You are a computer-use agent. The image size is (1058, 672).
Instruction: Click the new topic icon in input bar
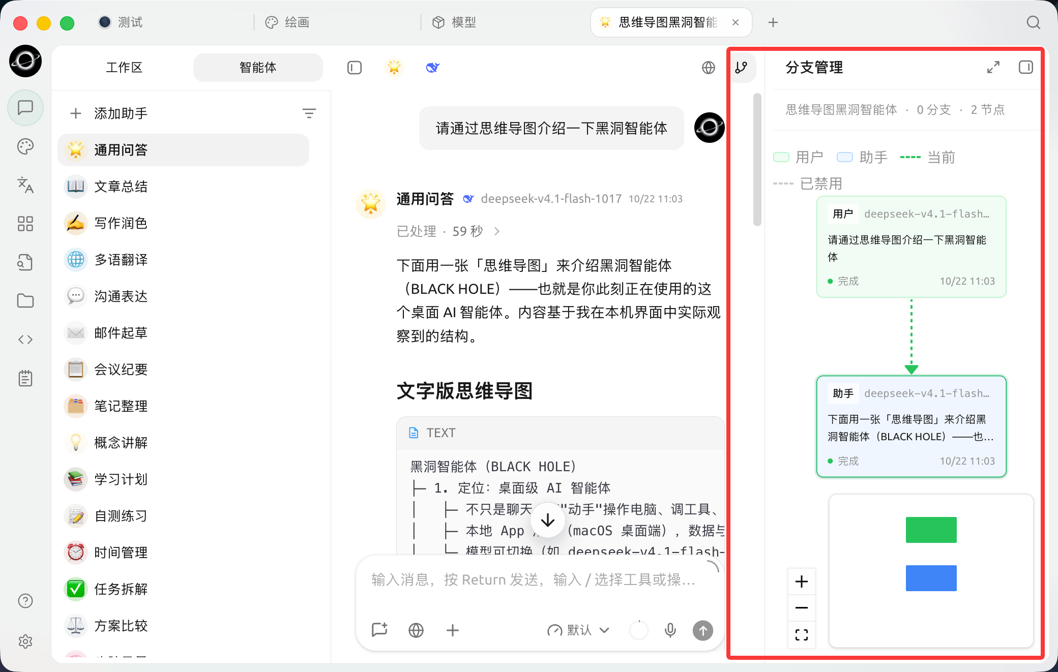(379, 630)
